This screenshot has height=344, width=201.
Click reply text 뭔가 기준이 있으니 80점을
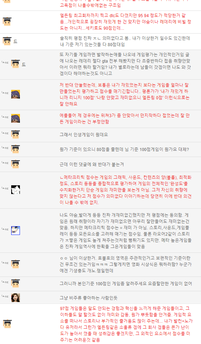124,149
